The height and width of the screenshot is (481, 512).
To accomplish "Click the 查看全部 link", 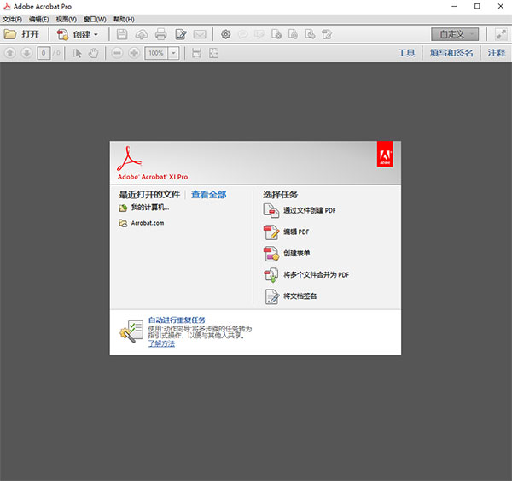I will (209, 195).
